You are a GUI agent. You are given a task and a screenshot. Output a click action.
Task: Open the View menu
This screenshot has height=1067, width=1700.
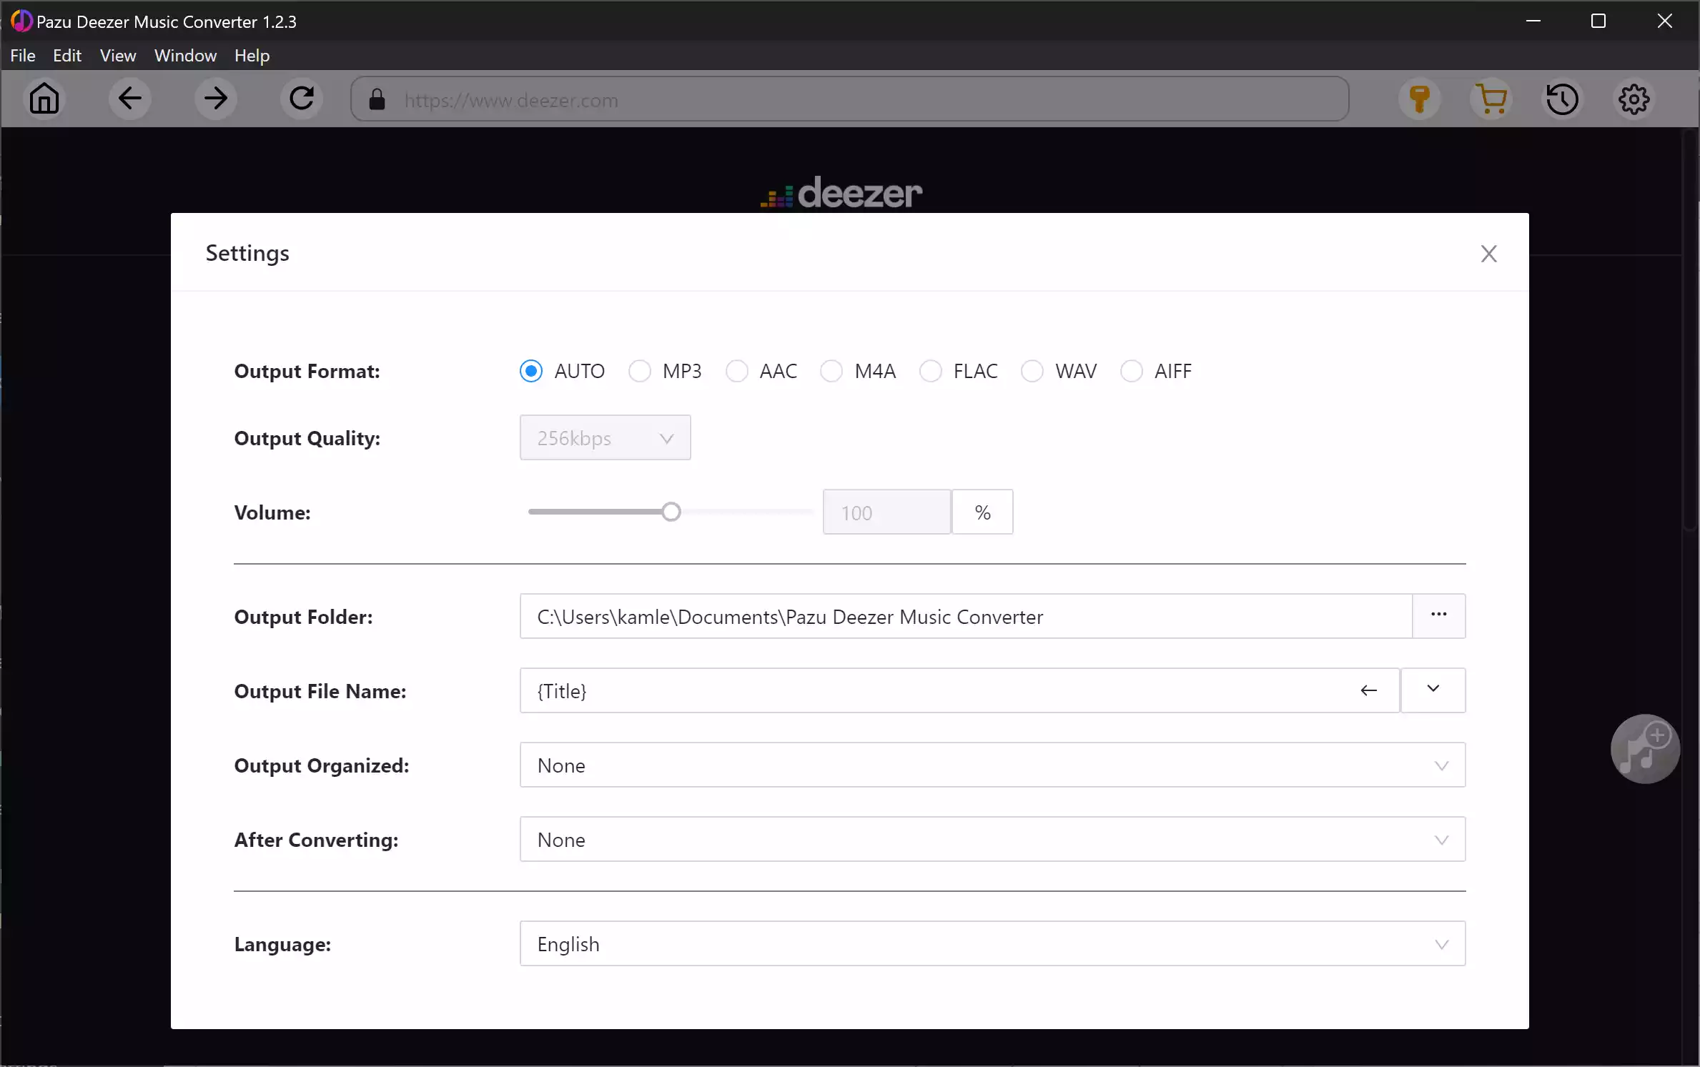(x=118, y=56)
